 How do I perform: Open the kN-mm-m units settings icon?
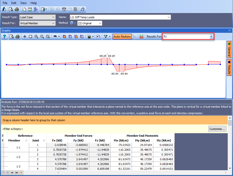coord(36,9)
